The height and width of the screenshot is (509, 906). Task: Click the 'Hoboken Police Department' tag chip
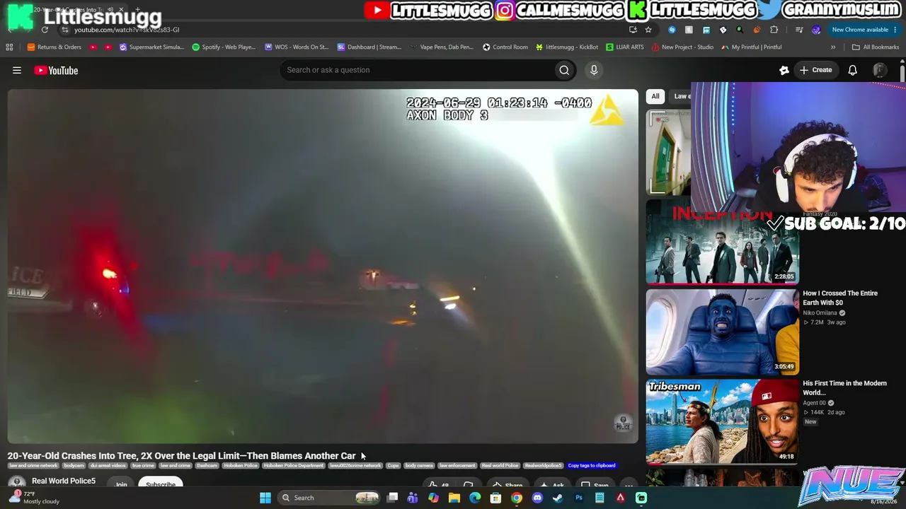[294, 466]
